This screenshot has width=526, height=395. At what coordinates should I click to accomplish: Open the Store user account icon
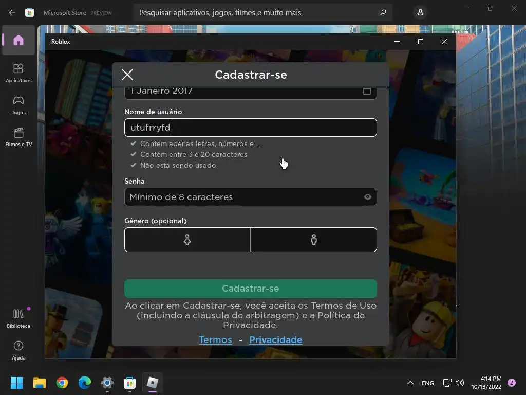pyautogui.click(x=420, y=13)
